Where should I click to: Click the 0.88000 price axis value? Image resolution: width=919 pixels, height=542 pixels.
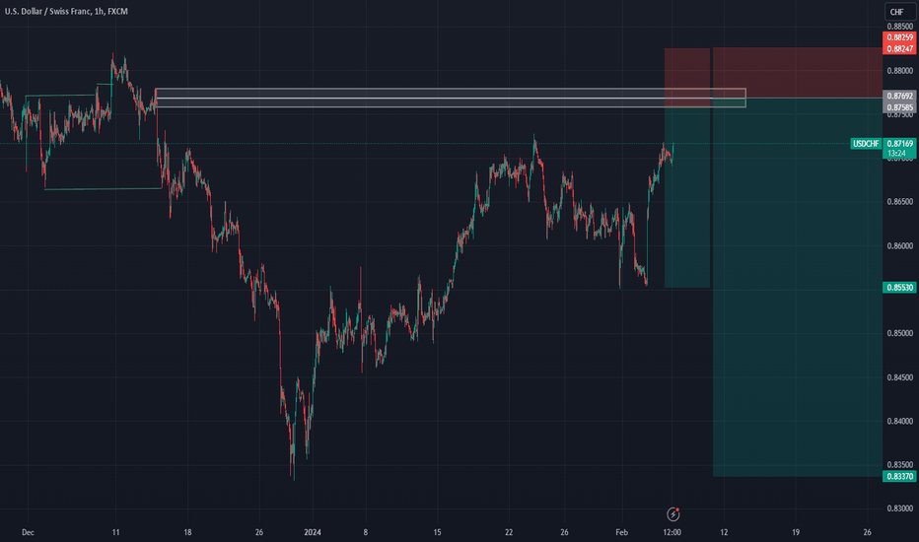pos(899,71)
